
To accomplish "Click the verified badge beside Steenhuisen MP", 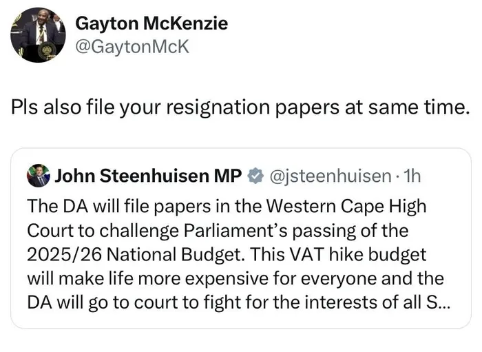I will tap(255, 176).
